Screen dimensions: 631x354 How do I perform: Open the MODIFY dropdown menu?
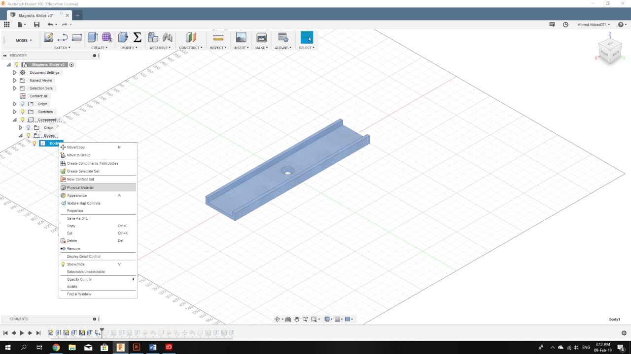click(x=130, y=48)
